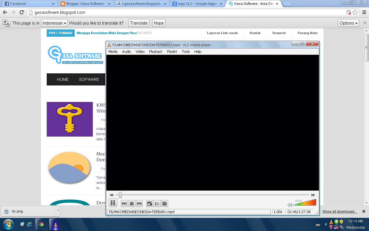369x231 pixels.
Task: Open vlc.png download options arrow
Action: pyautogui.click(x=58, y=211)
